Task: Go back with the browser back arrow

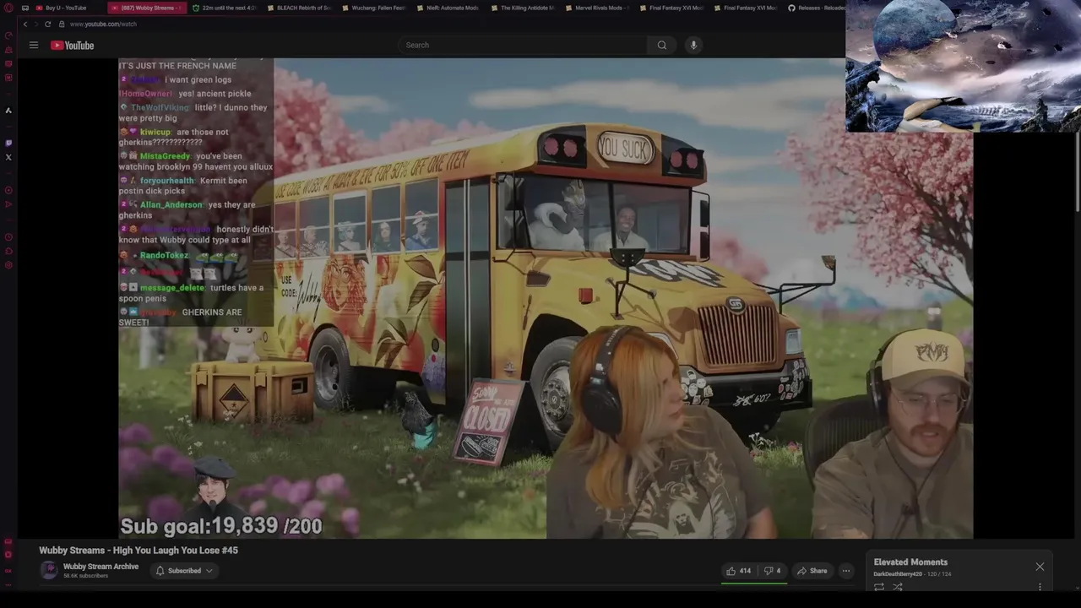Action: point(24,24)
